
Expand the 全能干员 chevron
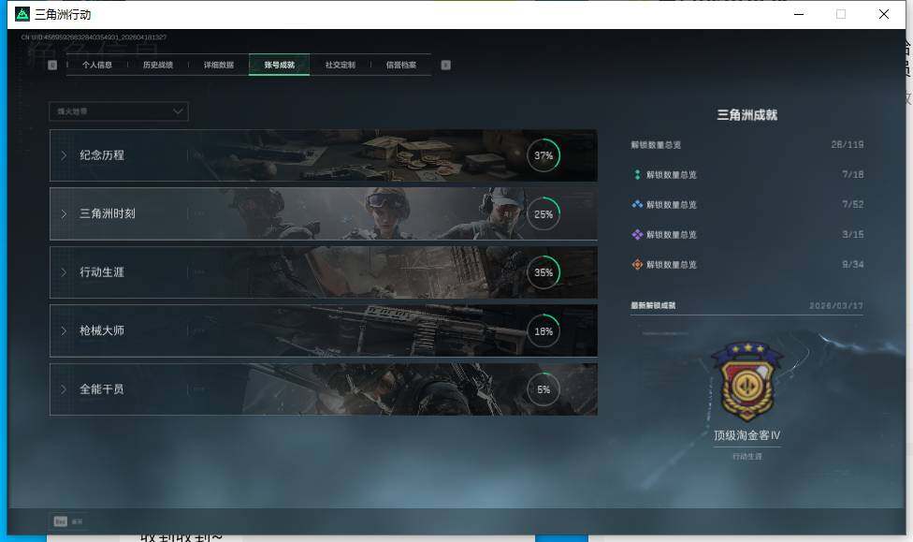click(x=64, y=389)
